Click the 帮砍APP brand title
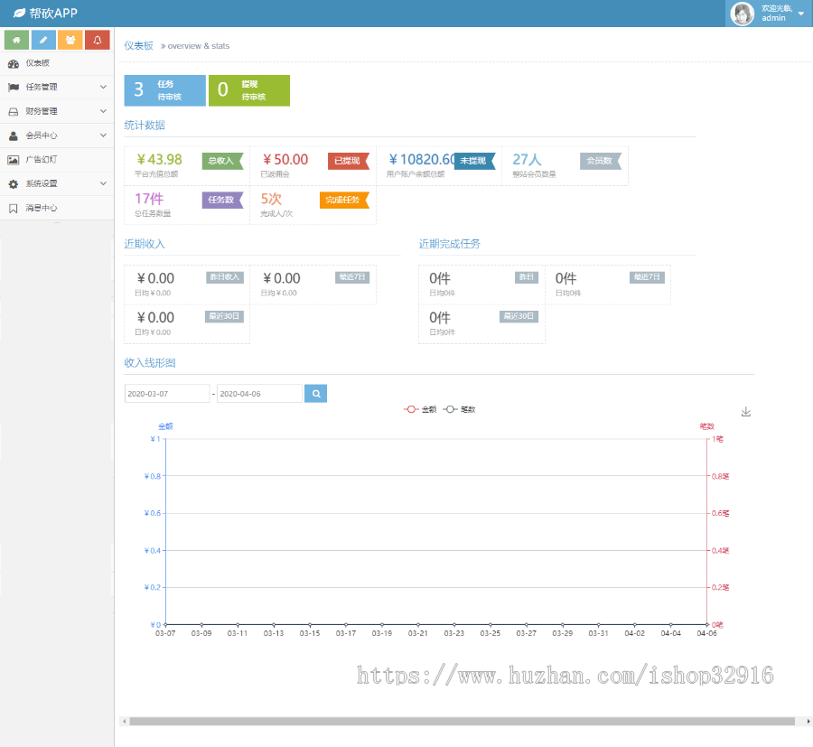This screenshot has width=813, height=747. coord(53,14)
